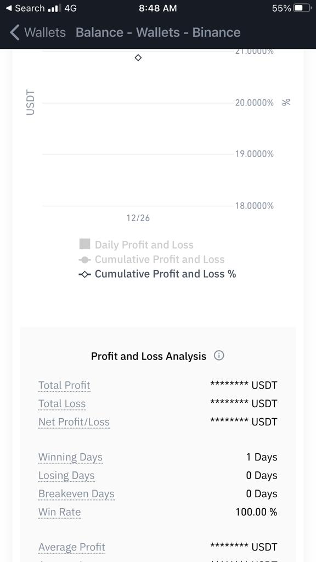Tap the Win Rate label
The height and width of the screenshot is (562, 316).
pos(59,512)
